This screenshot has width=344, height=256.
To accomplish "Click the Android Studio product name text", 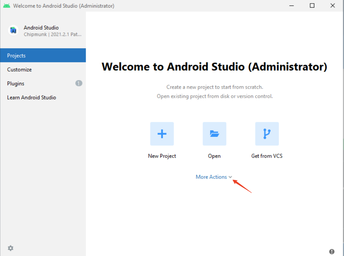I will click(x=41, y=28).
